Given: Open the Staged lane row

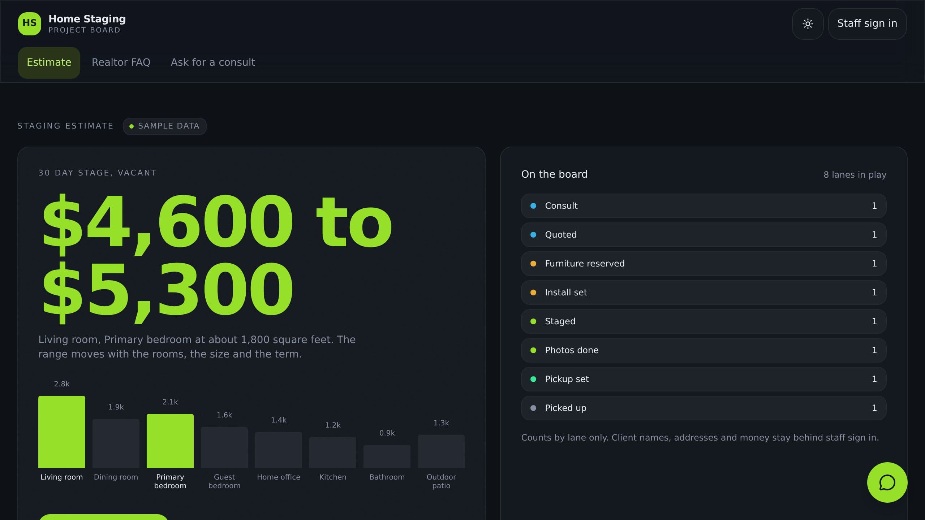Looking at the screenshot, I should (704, 321).
